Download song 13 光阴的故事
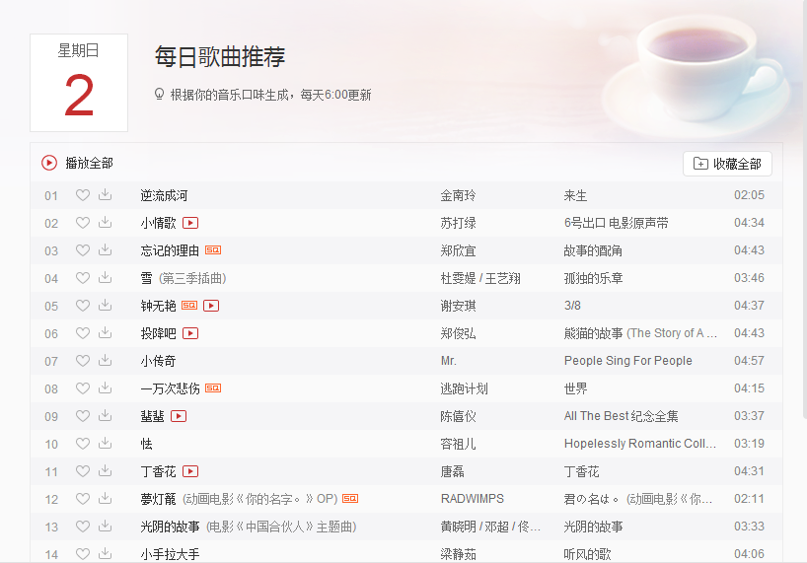 (x=105, y=526)
